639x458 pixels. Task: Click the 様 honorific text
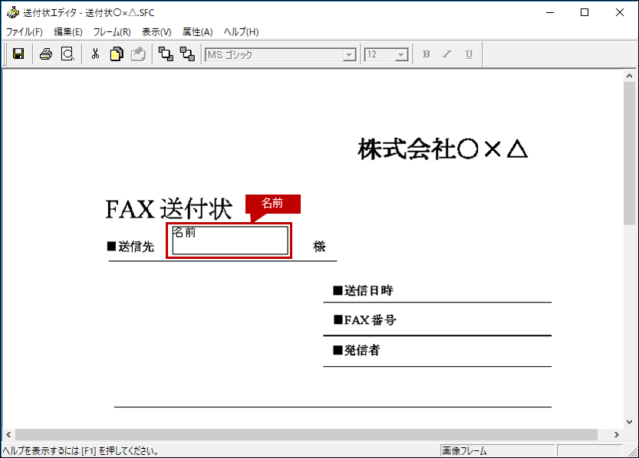(x=319, y=247)
